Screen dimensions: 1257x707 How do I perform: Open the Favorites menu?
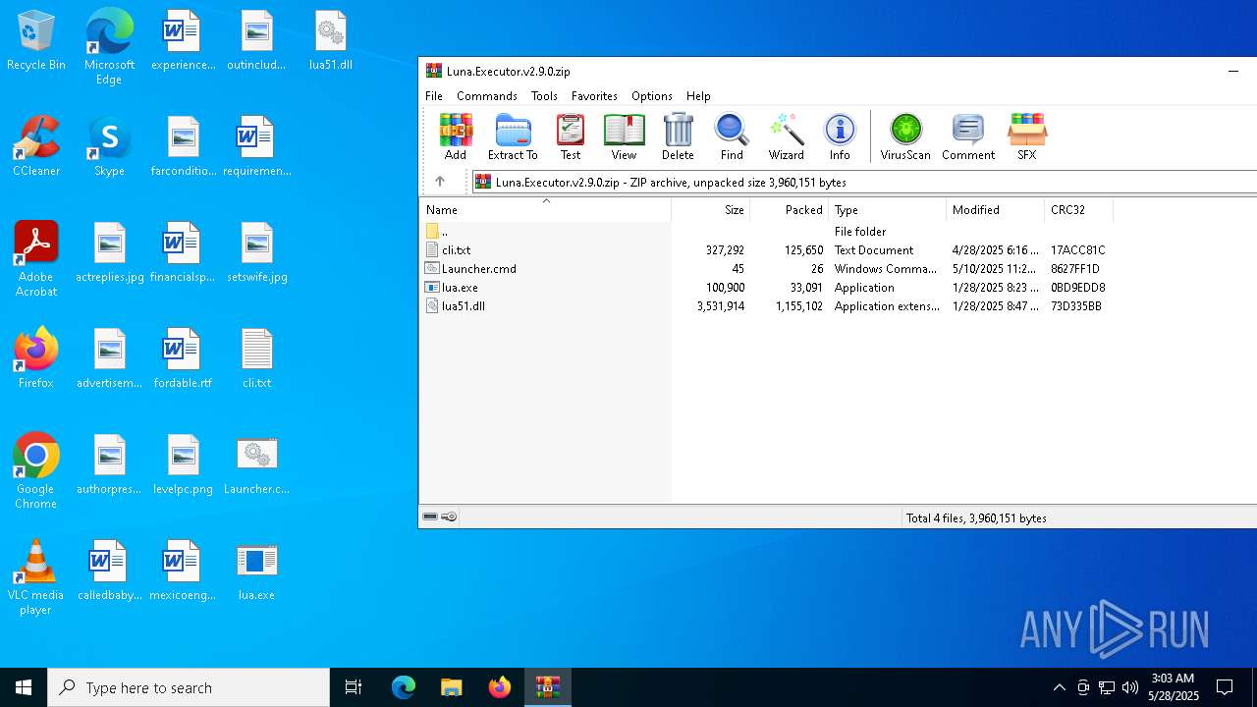594,96
